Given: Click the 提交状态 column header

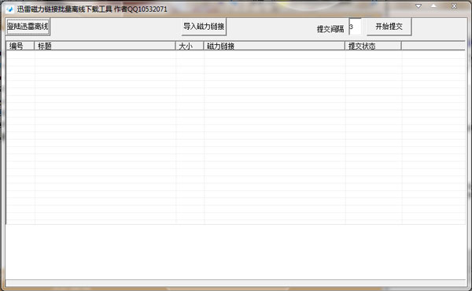Looking at the screenshot, I should coord(373,46).
